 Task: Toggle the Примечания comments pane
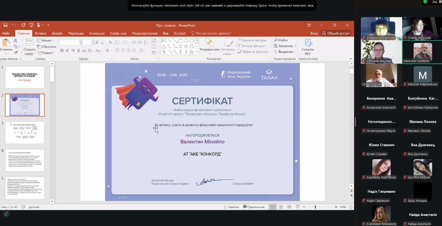(x=254, y=207)
